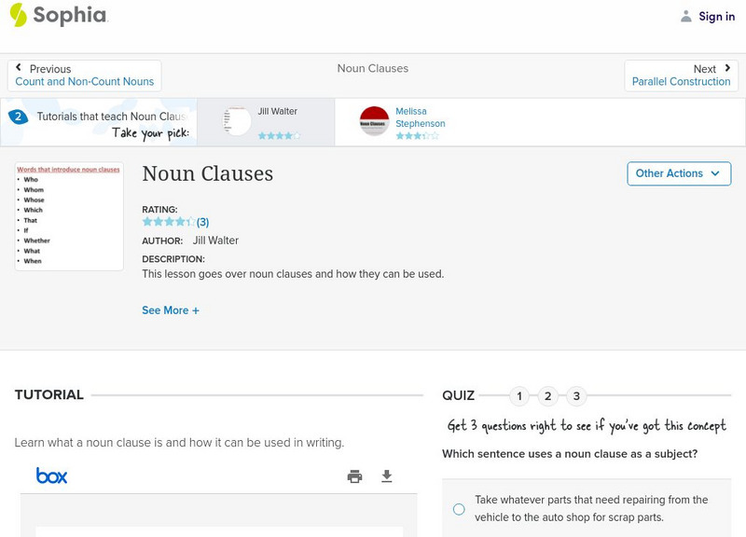Jump to quiz question 1
The width and height of the screenshot is (746, 537).
(x=519, y=396)
